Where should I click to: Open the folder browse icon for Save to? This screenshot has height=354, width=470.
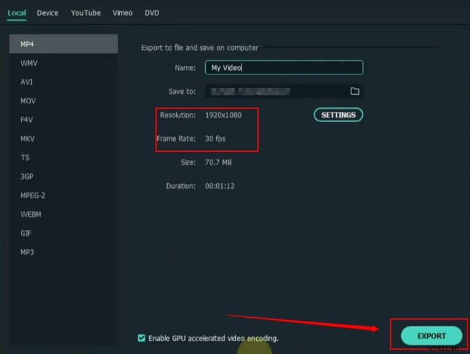point(354,91)
